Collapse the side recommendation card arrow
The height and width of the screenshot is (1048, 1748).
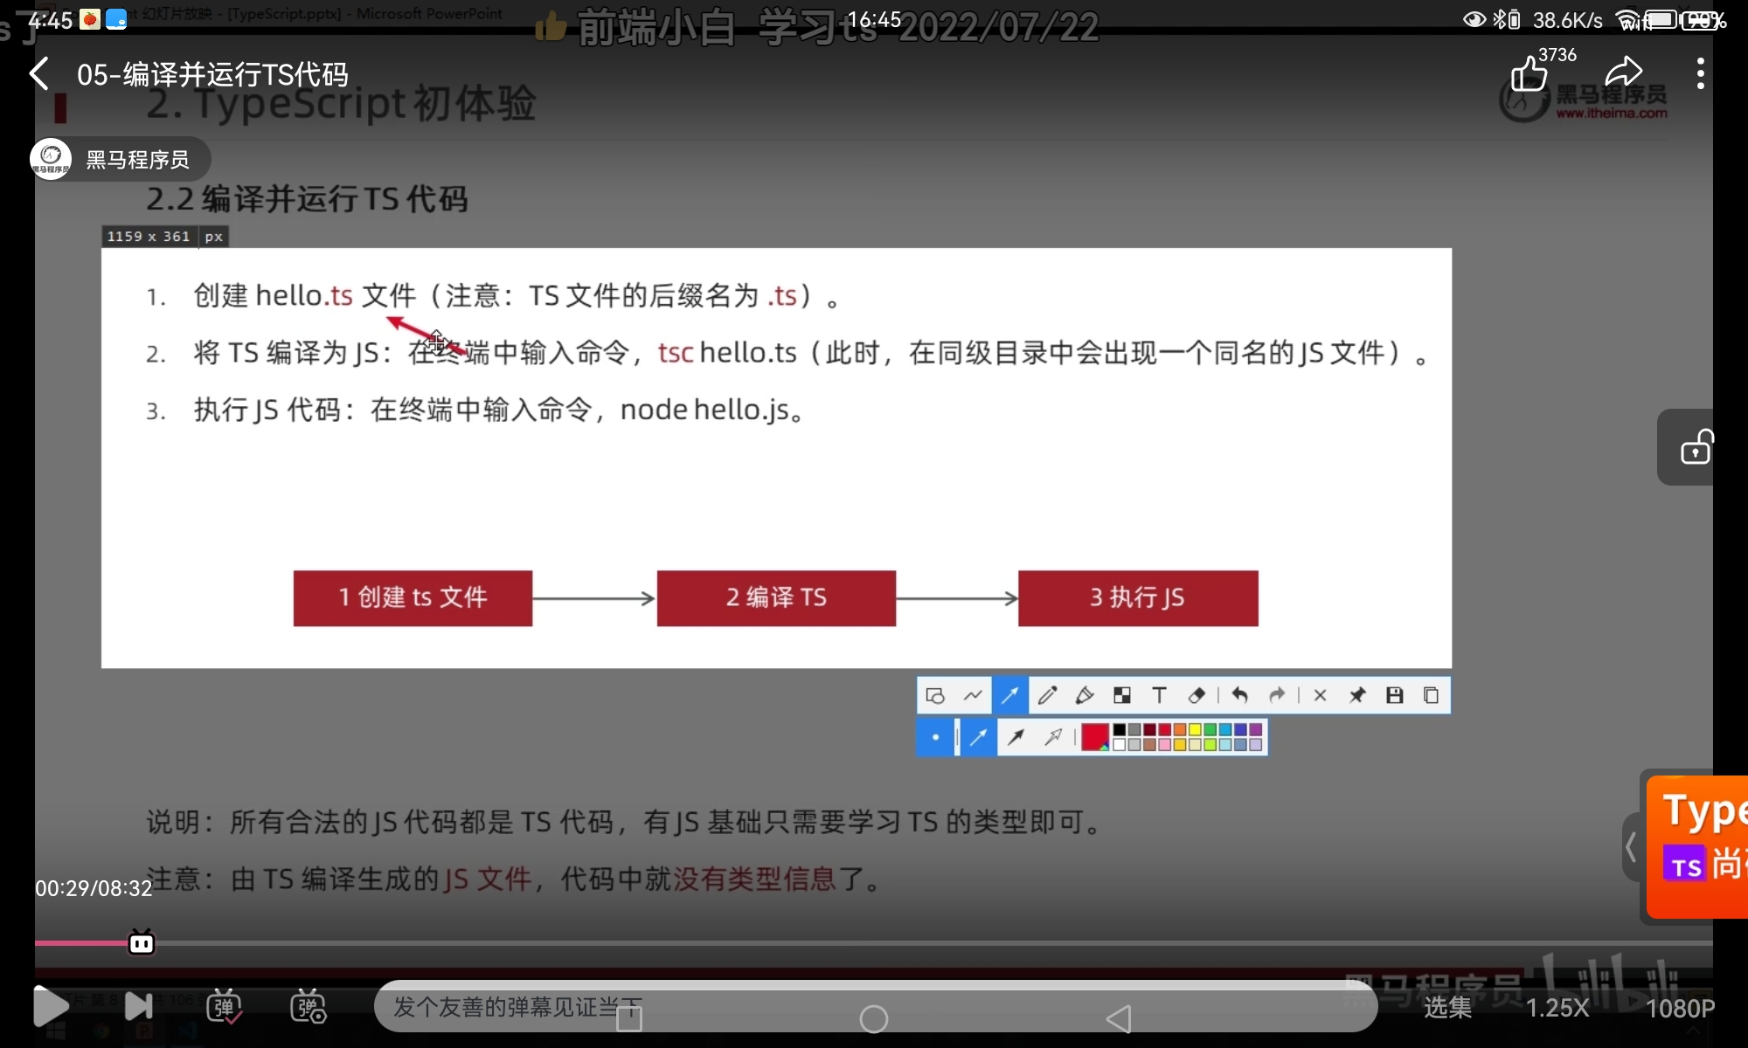point(1631,846)
